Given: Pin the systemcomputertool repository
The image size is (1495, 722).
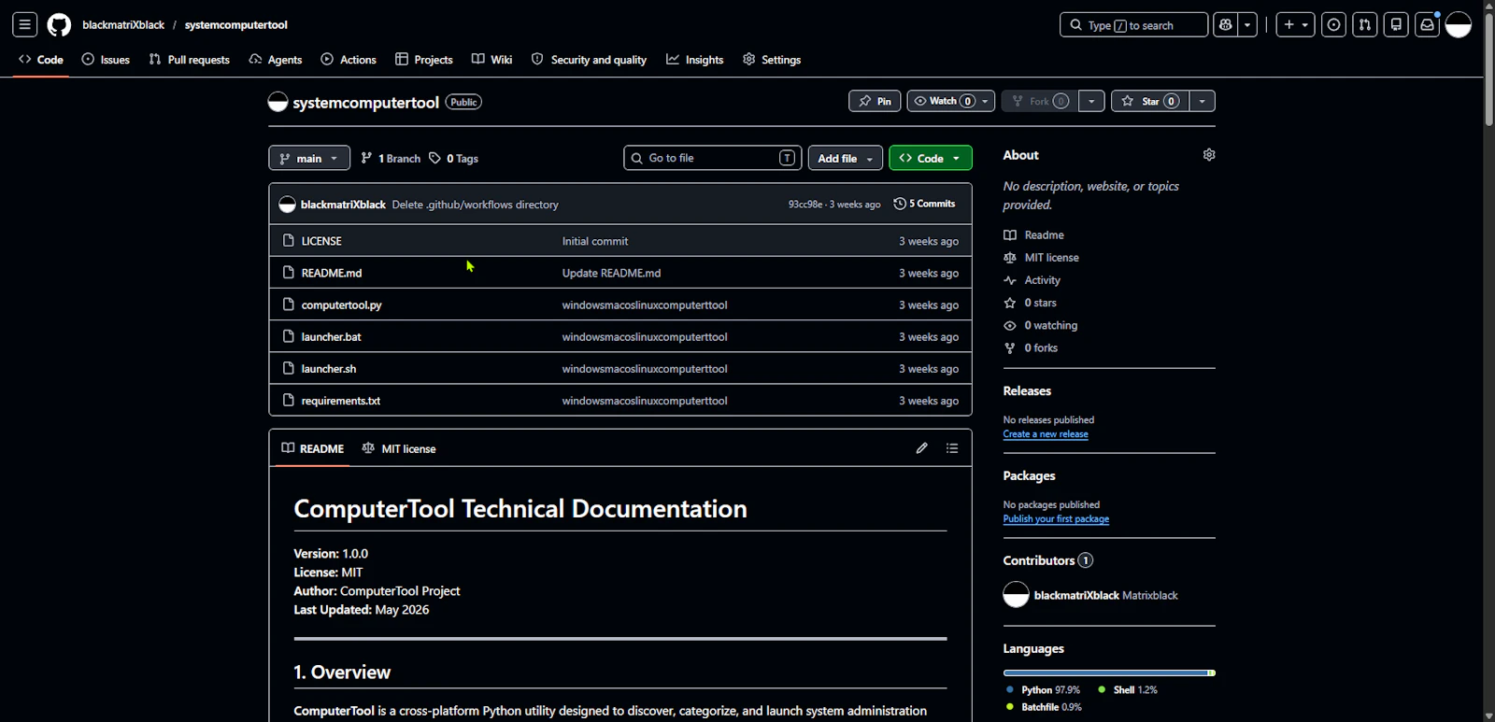Looking at the screenshot, I should (875, 101).
